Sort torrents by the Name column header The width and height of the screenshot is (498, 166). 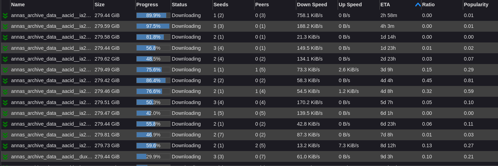(18, 5)
